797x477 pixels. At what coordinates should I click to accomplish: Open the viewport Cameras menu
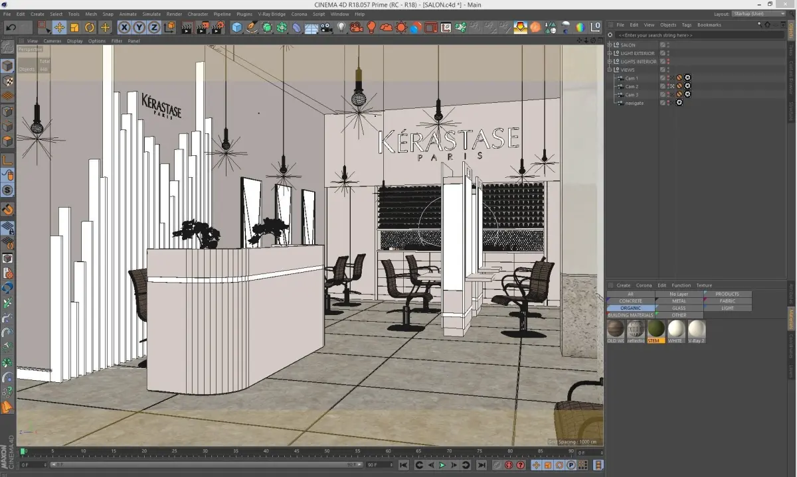pos(52,40)
